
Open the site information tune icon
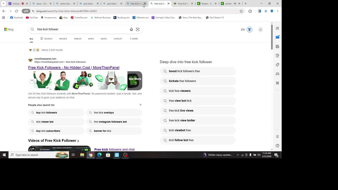click(33, 11)
